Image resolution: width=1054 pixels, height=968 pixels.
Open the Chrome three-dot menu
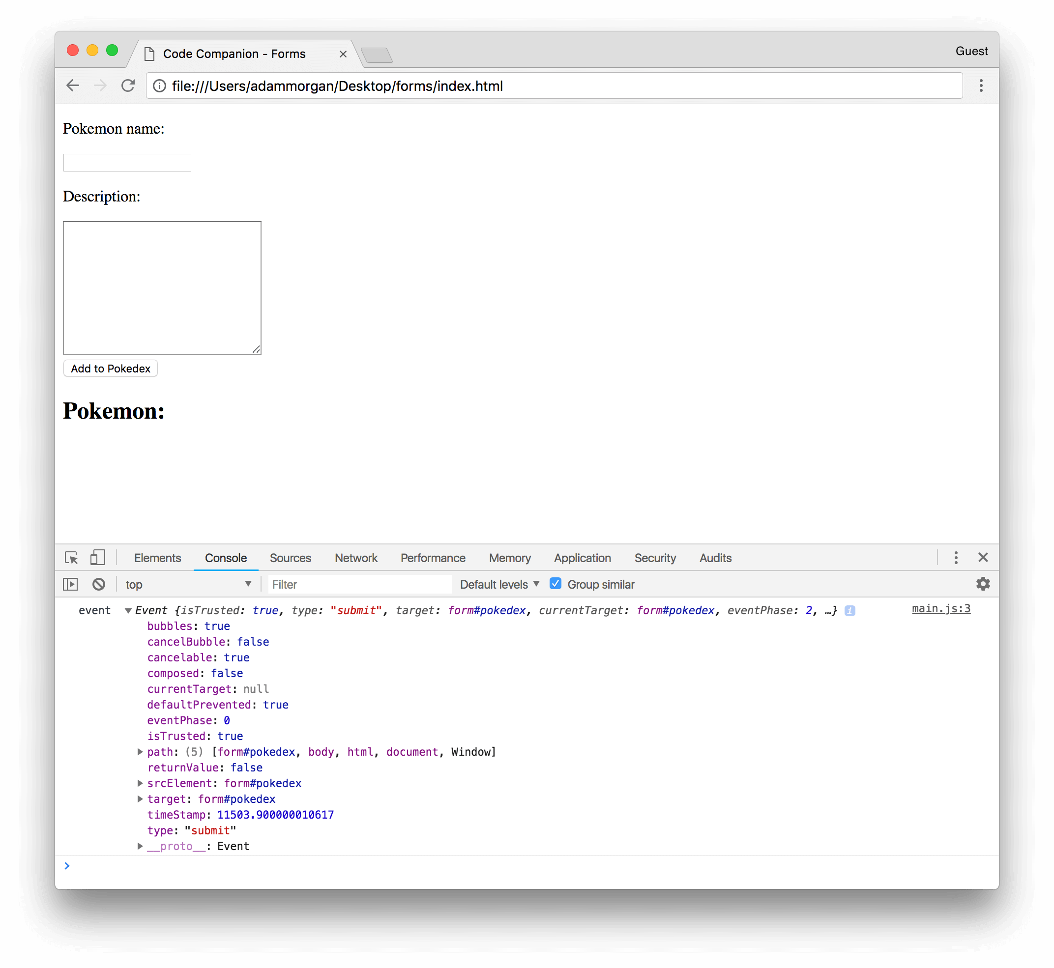click(981, 86)
